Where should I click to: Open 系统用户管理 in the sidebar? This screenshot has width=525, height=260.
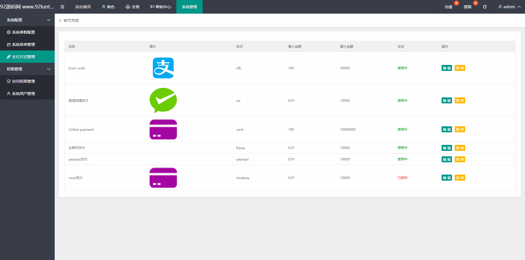[27, 94]
